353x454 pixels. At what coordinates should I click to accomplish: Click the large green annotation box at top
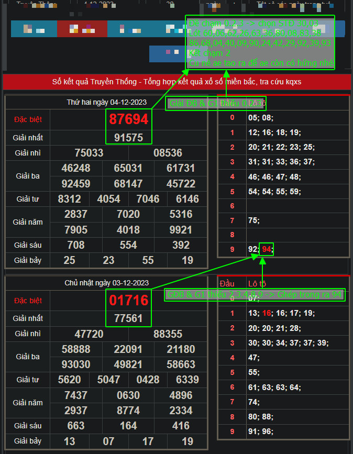[x=260, y=42]
